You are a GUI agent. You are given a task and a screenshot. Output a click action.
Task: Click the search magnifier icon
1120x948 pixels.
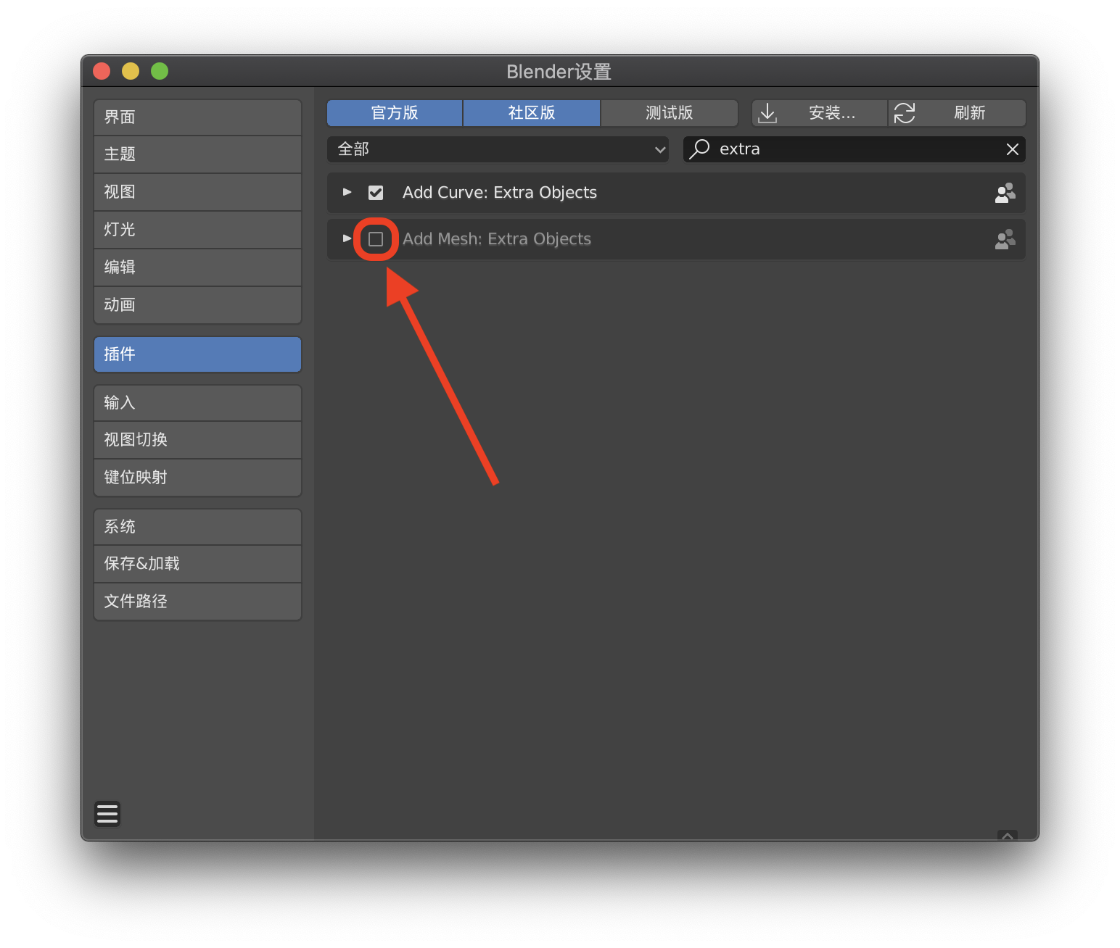(699, 149)
